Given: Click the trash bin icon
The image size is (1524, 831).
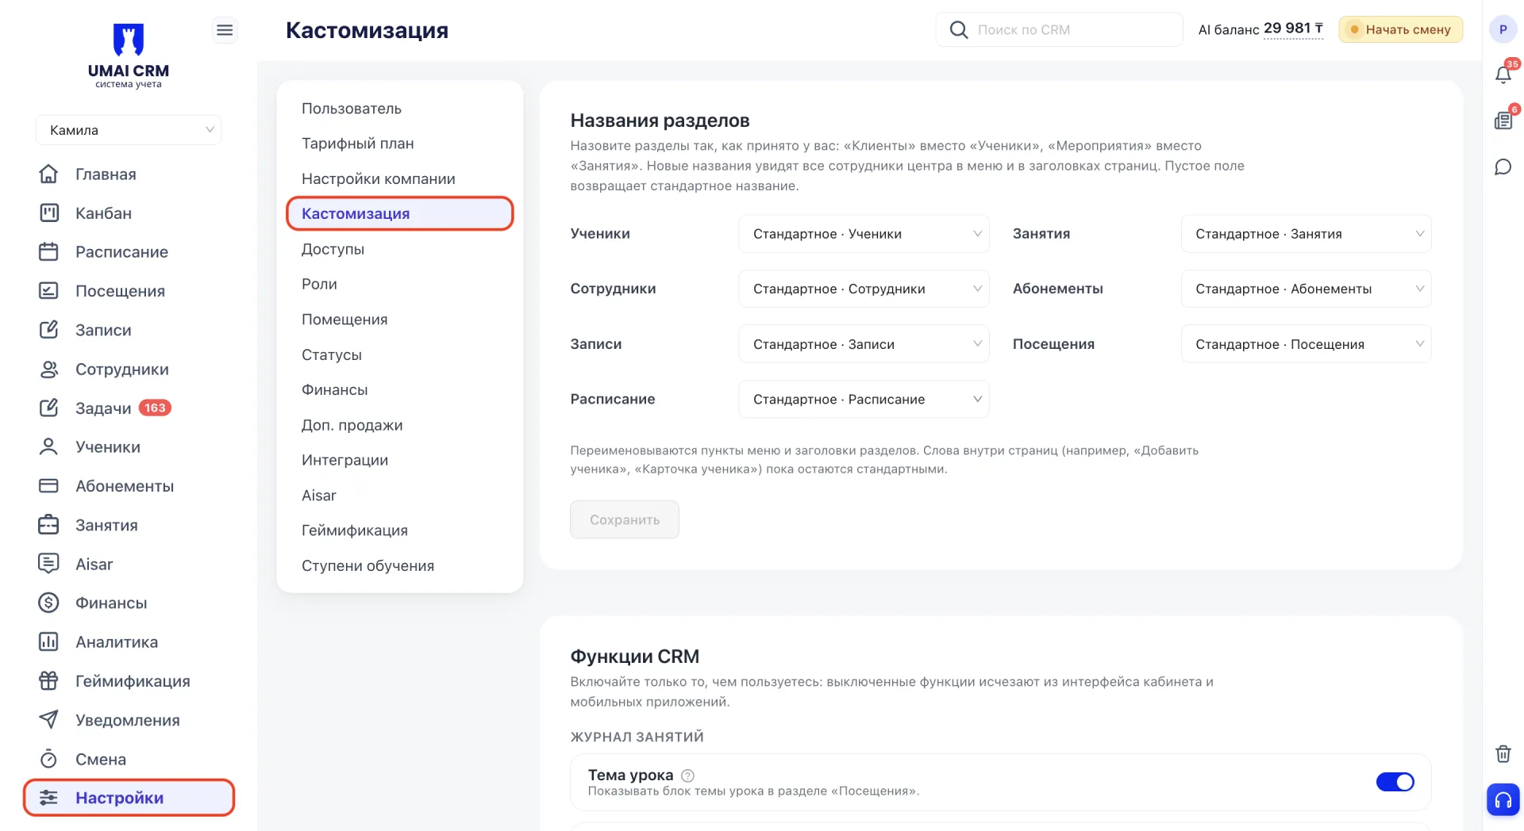Looking at the screenshot, I should point(1503,753).
